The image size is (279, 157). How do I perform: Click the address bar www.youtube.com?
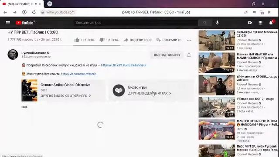tap(60, 12)
